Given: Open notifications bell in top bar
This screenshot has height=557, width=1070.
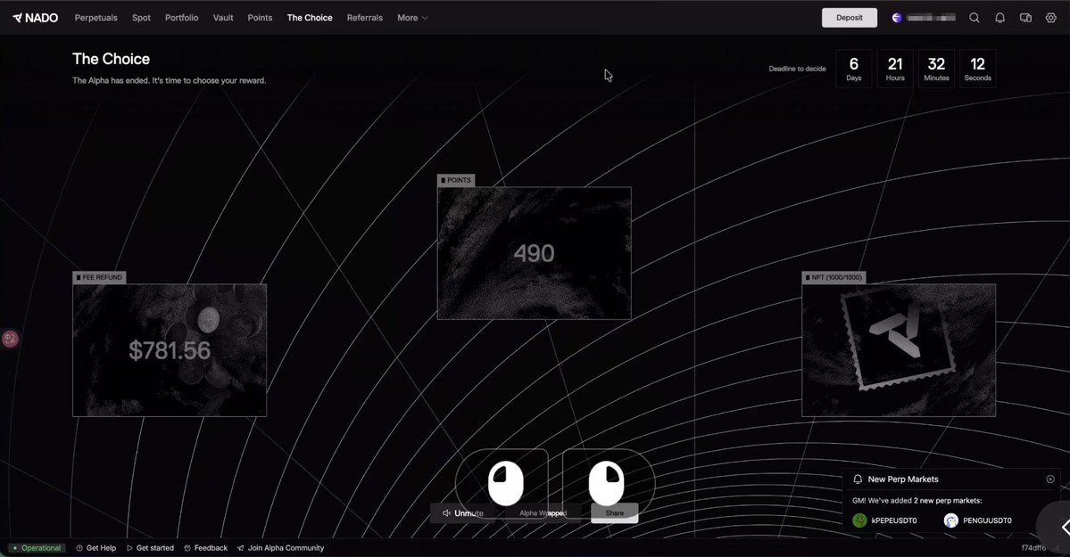Looking at the screenshot, I should (x=999, y=18).
